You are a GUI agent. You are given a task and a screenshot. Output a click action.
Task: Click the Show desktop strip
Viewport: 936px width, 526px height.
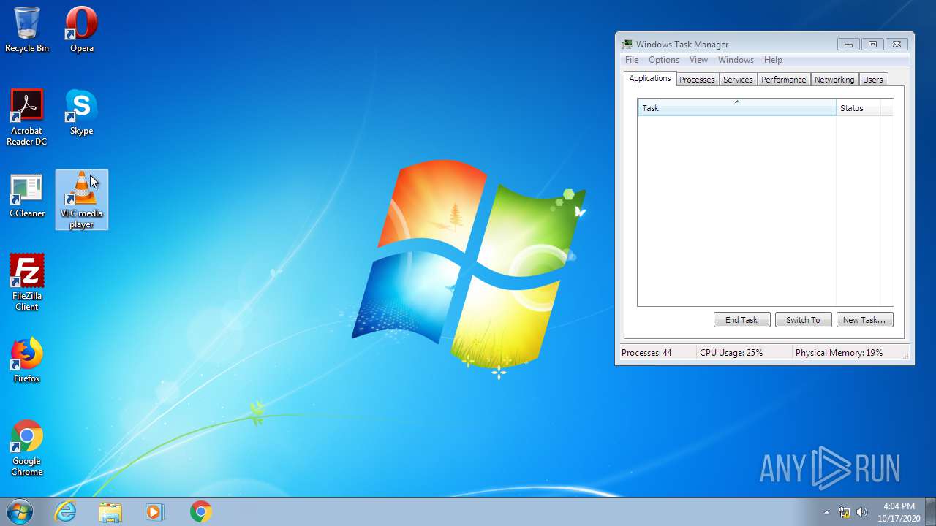point(930,511)
